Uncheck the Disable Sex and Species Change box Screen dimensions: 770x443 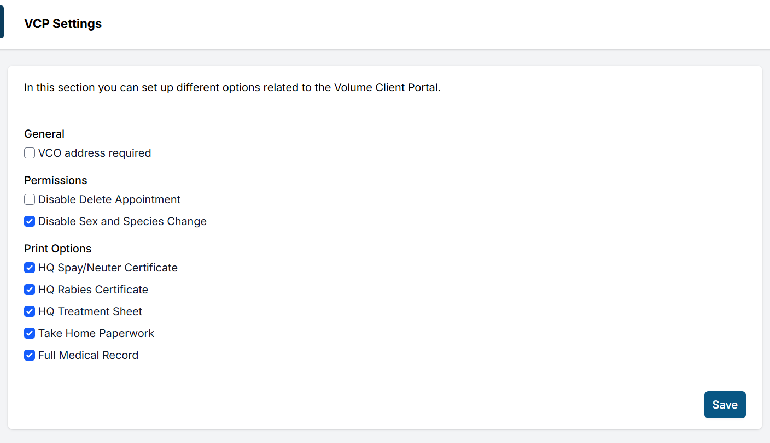click(x=30, y=222)
